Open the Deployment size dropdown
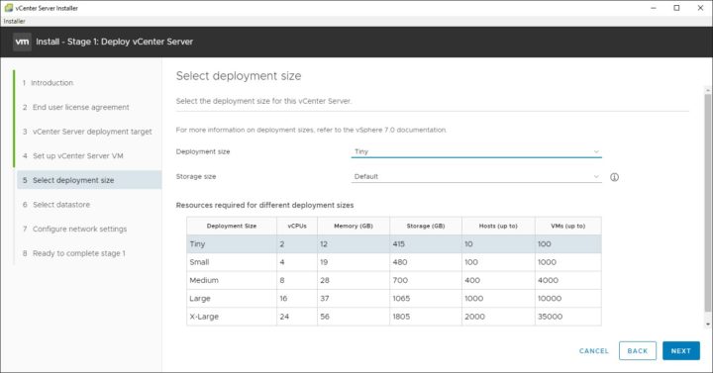 click(476, 151)
